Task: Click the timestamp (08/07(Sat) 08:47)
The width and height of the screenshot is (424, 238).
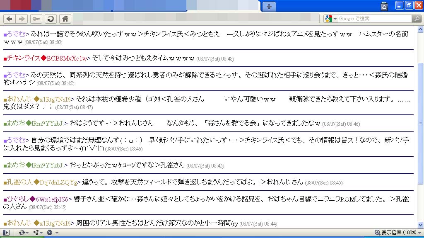Action: (74, 107)
